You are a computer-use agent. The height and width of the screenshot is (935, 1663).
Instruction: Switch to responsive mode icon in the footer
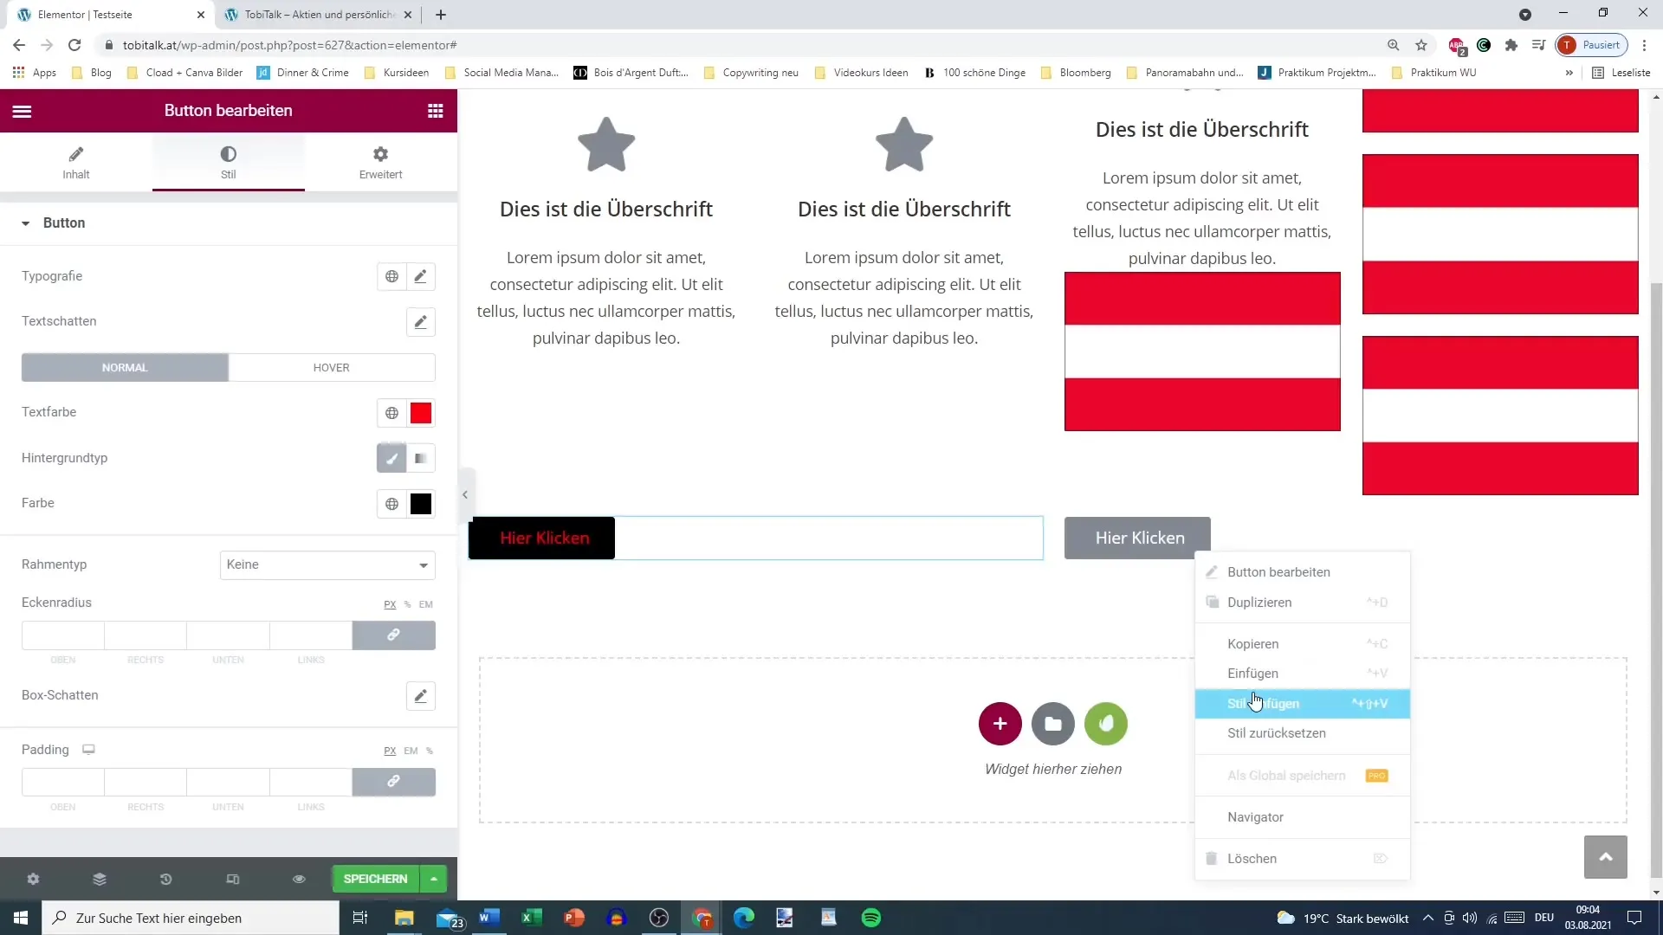[x=232, y=879]
